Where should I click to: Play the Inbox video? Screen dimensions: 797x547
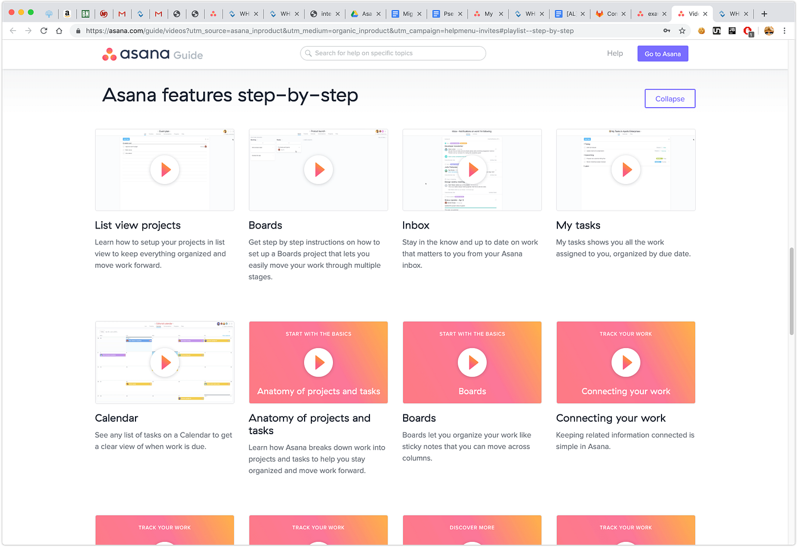pyautogui.click(x=473, y=170)
